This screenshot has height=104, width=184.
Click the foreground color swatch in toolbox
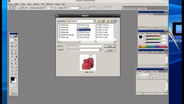point(12,79)
